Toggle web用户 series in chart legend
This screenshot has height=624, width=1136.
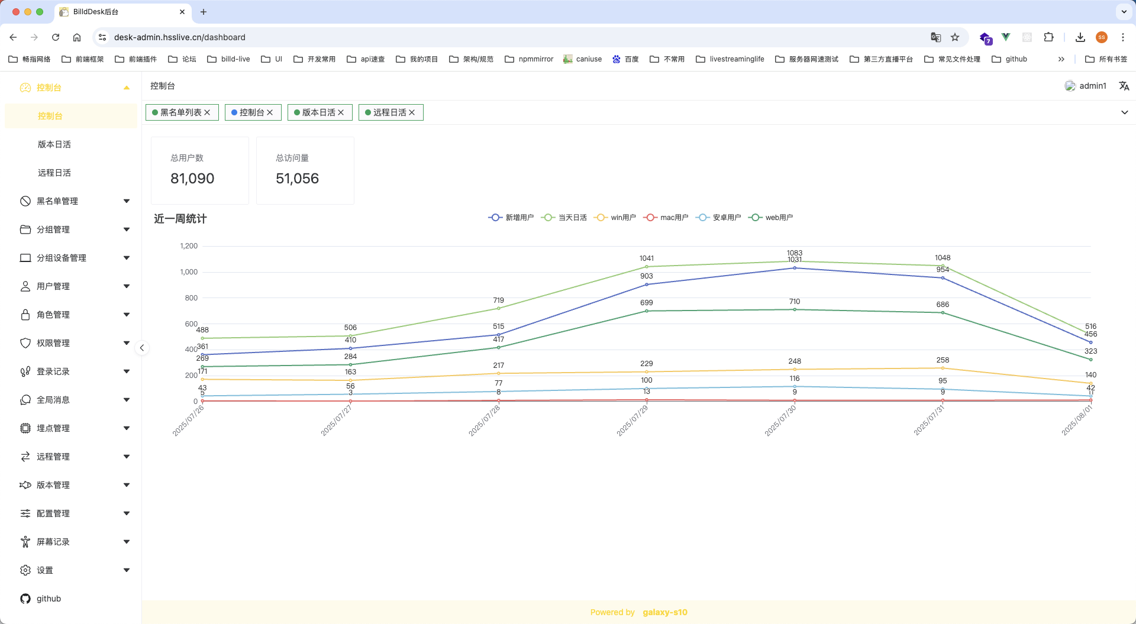pos(771,218)
